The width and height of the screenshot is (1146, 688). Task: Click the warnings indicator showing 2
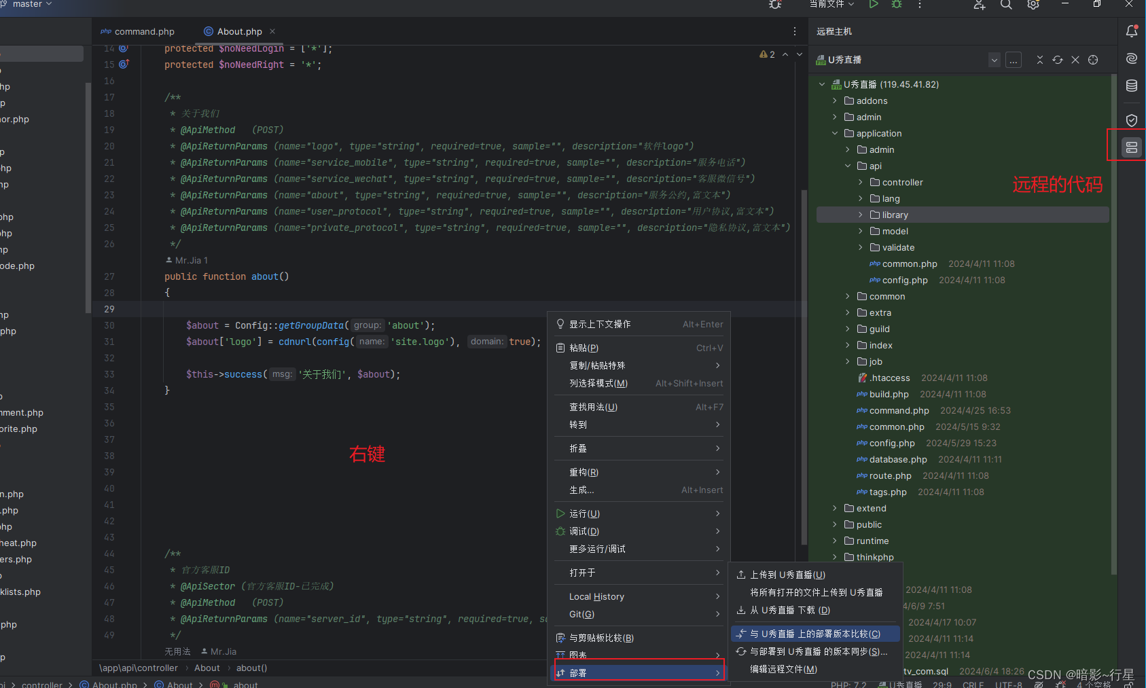tap(767, 54)
